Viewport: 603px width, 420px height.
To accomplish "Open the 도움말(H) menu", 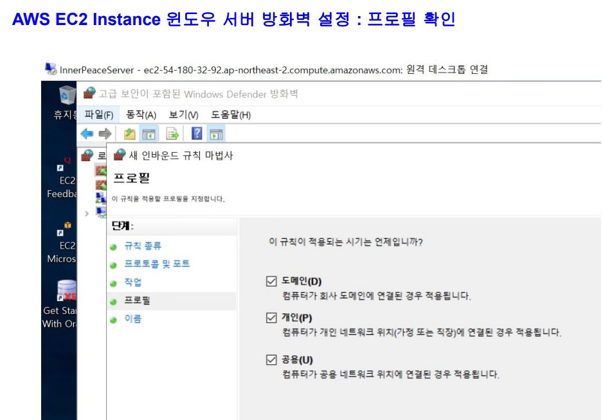I will pos(231,114).
